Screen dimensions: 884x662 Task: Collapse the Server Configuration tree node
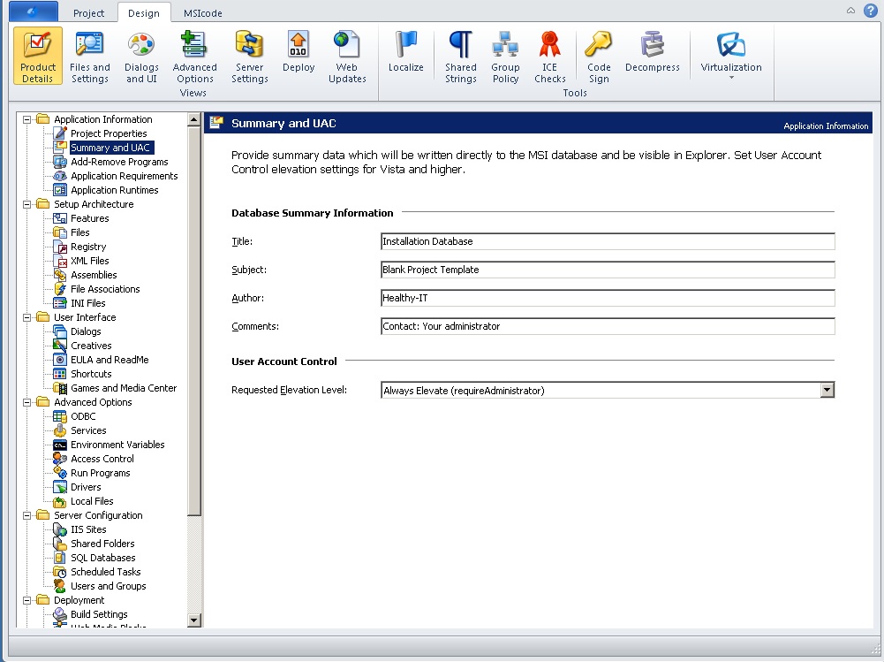click(x=26, y=515)
